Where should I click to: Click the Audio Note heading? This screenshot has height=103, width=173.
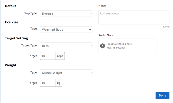pyautogui.click(x=106, y=35)
